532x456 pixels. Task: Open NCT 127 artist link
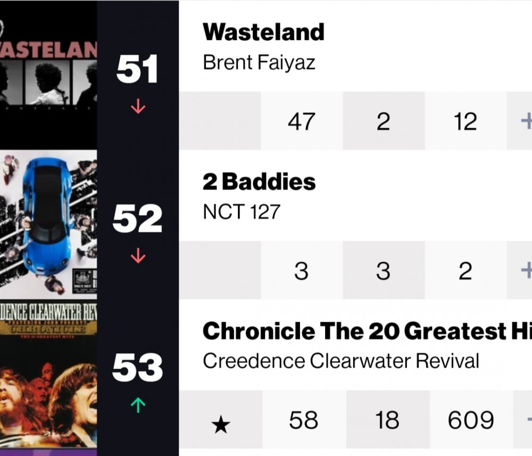tap(241, 212)
